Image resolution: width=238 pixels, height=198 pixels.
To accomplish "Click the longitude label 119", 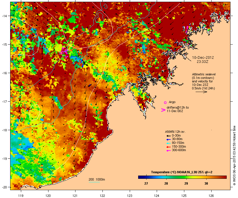I will click(x=21, y=196).
